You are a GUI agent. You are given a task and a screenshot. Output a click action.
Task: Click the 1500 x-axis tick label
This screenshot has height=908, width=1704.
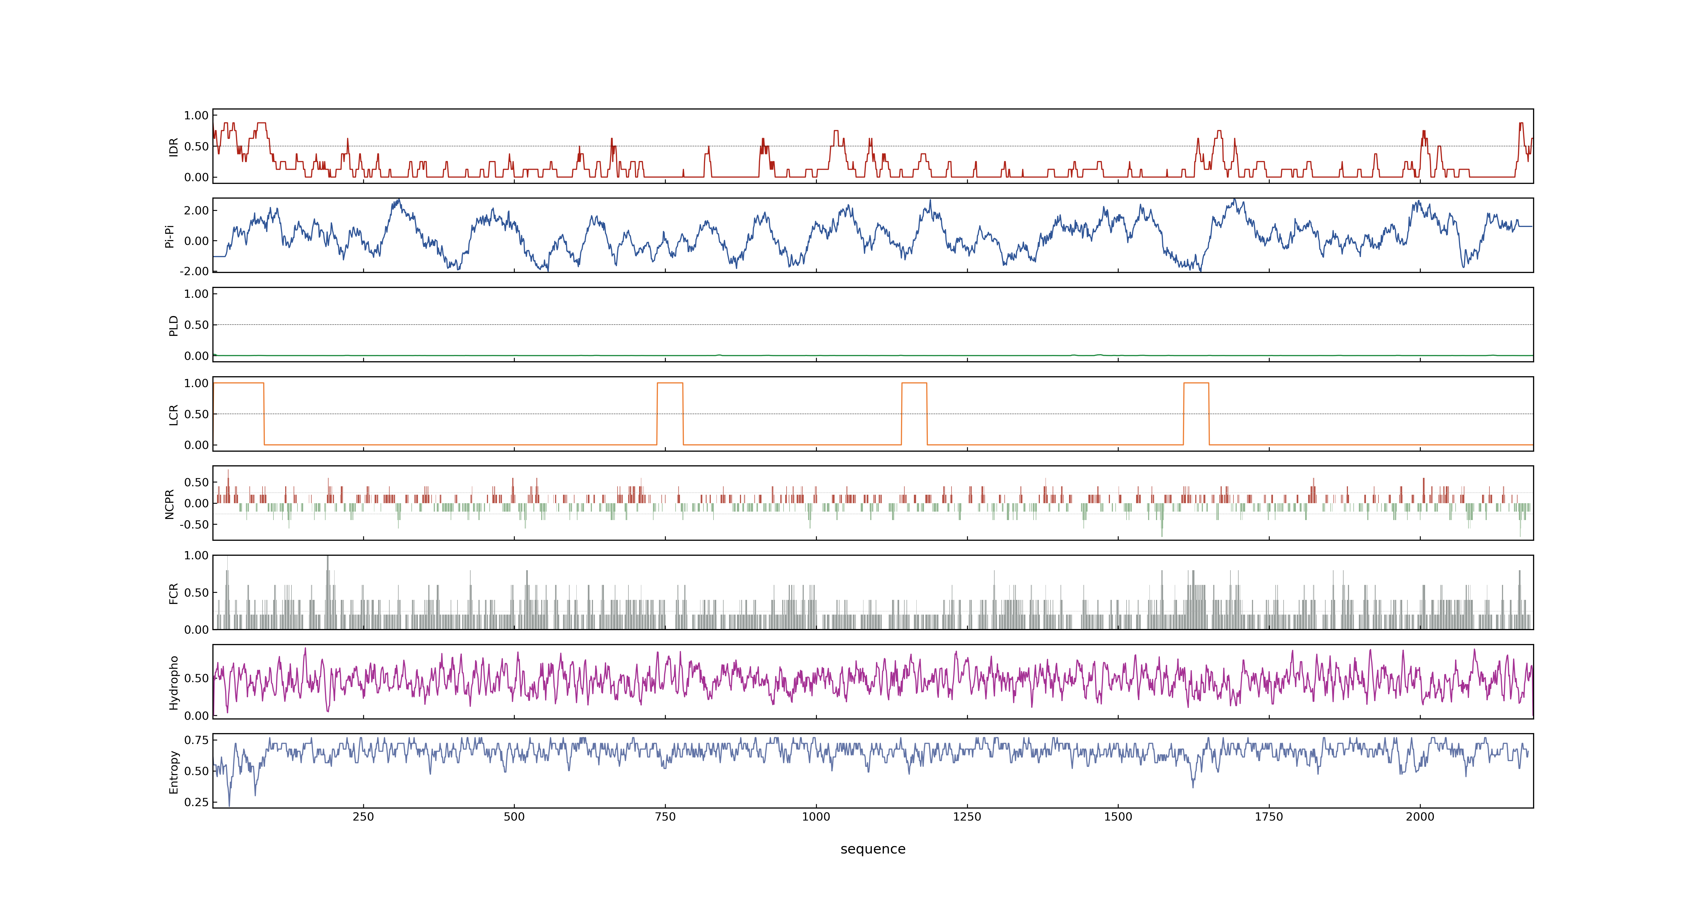pos(1117,816)
